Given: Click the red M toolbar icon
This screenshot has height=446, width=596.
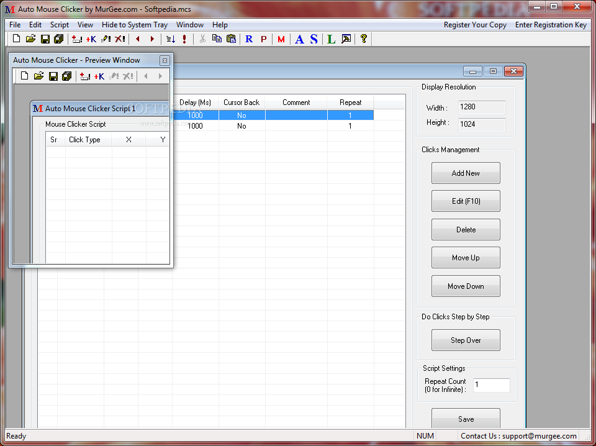Looking at the screenshot, I should coord(281,39).
